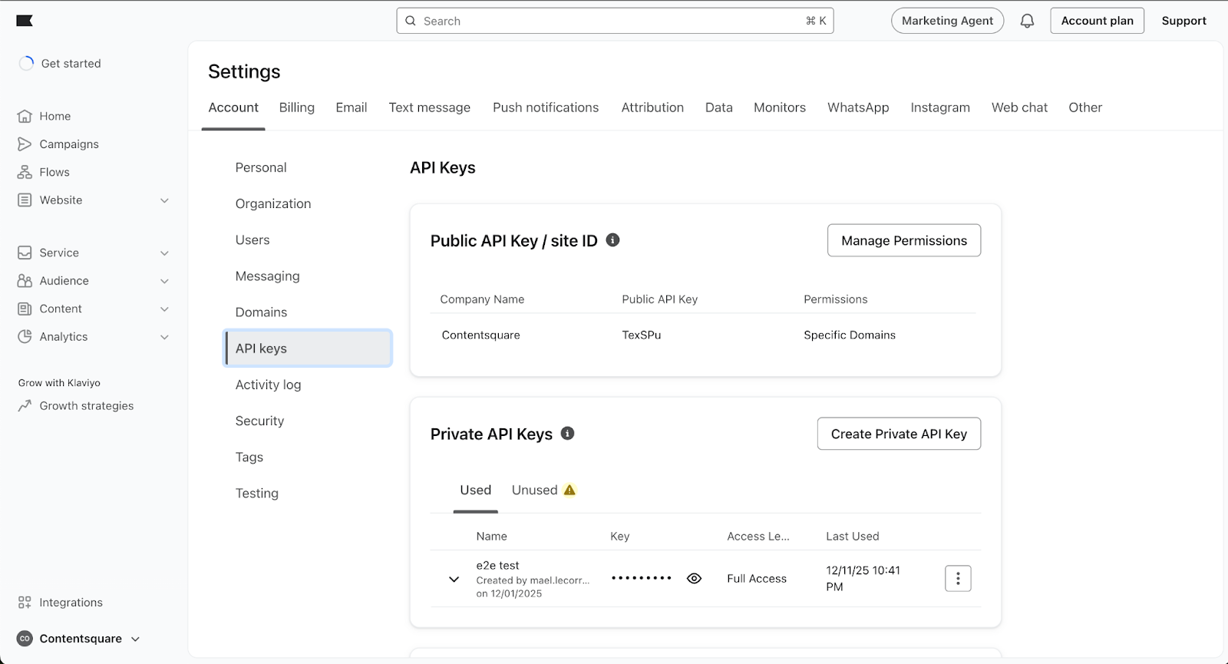
Task: Expand the e2e test key row
Action: [454, 580]
